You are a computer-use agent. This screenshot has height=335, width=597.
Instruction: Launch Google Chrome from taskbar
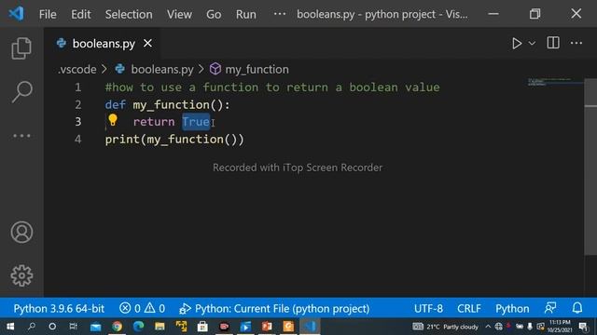(x=117, y=327)
